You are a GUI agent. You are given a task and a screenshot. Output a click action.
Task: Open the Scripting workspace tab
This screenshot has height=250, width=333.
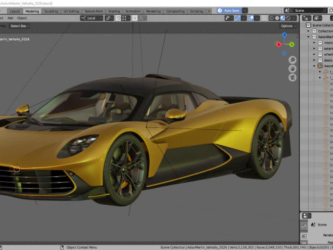pyautogui.click(x=196, y=11)
